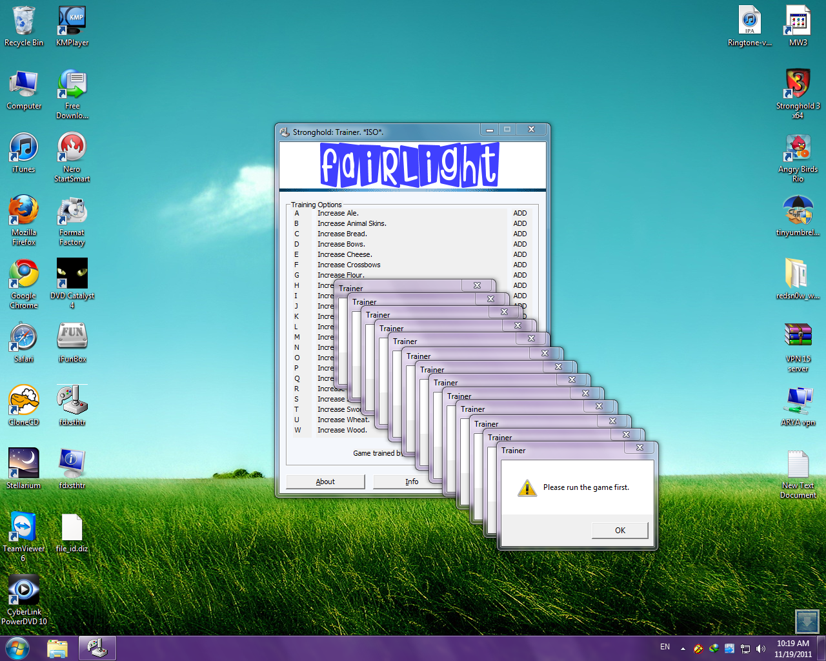Image resolution: width=826 pixels, height=661 pixels.
Task: Open TeamViewer 6 desktop shortcut
Action: [24, 537]
